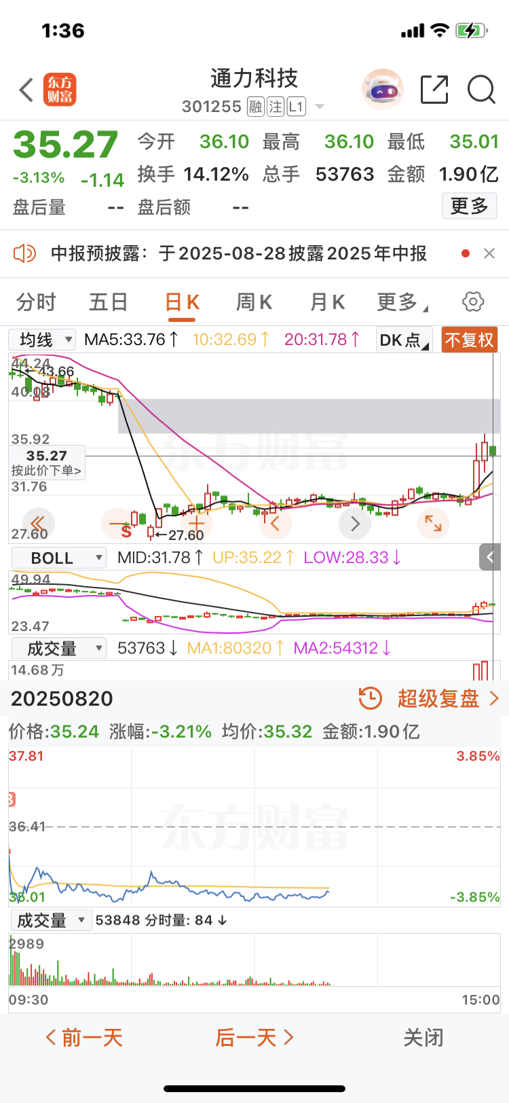Switch to the 五日 tab

[x=109, y=302]
